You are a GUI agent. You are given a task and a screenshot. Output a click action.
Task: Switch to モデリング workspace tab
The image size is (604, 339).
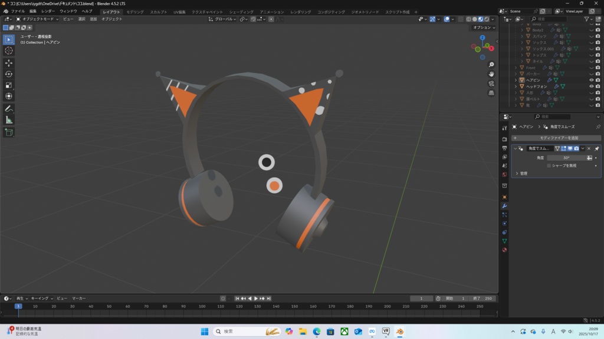(135, 12)
